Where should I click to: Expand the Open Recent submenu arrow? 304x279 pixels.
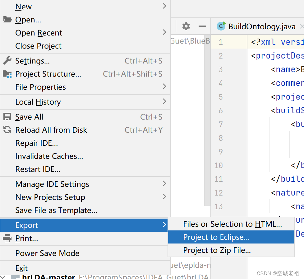coord(164,33)
